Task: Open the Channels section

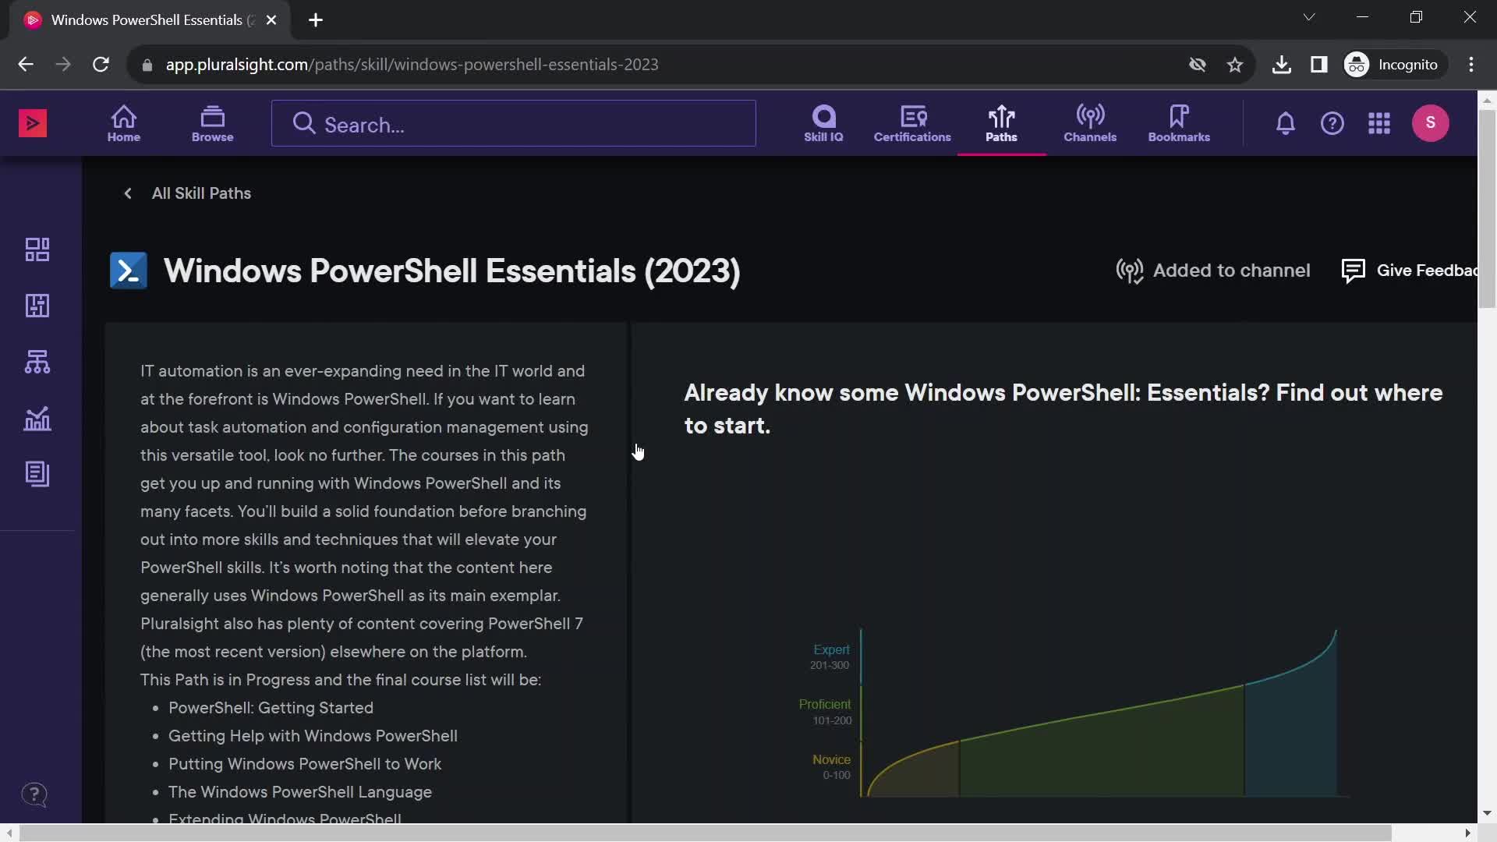Action: (1090, 122)
